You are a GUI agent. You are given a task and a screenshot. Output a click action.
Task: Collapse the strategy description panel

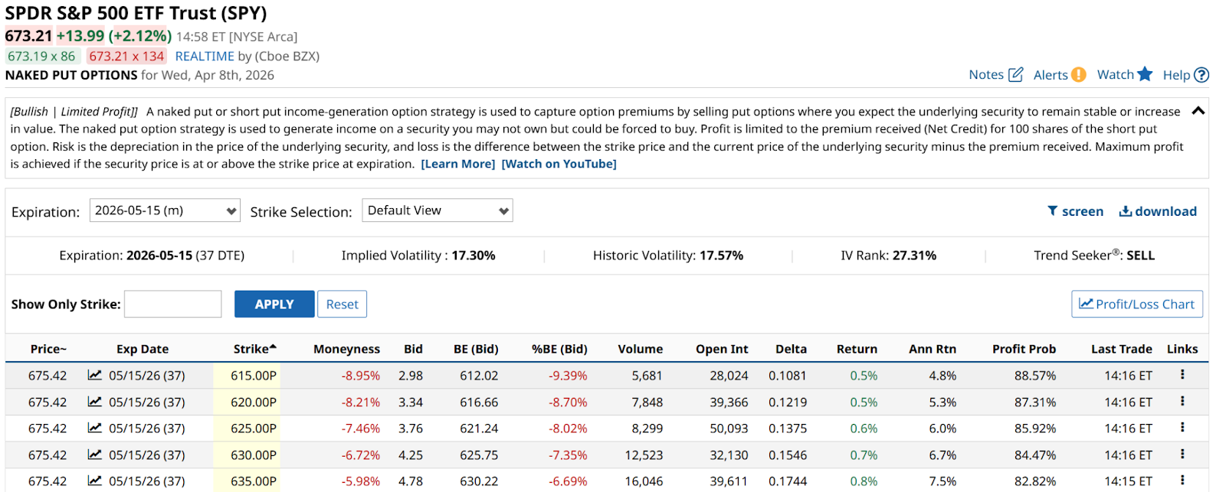(1198, 111)
